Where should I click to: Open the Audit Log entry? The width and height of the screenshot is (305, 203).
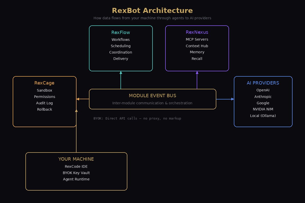[x=44, y=103]
